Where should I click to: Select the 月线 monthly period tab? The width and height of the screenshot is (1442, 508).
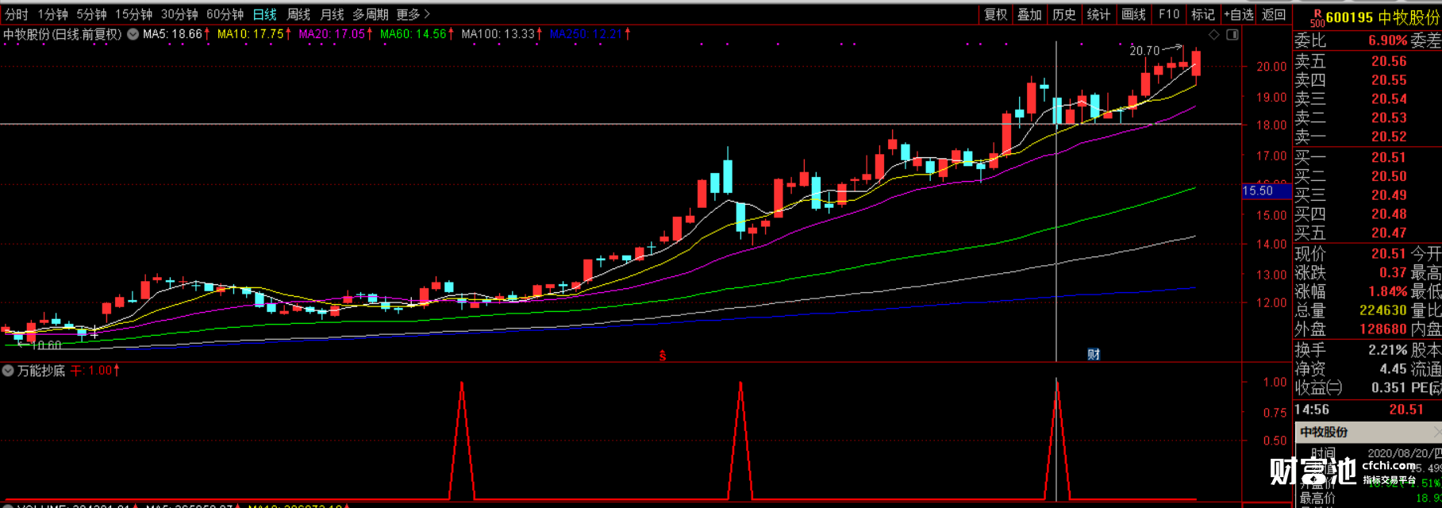[332, 14]
